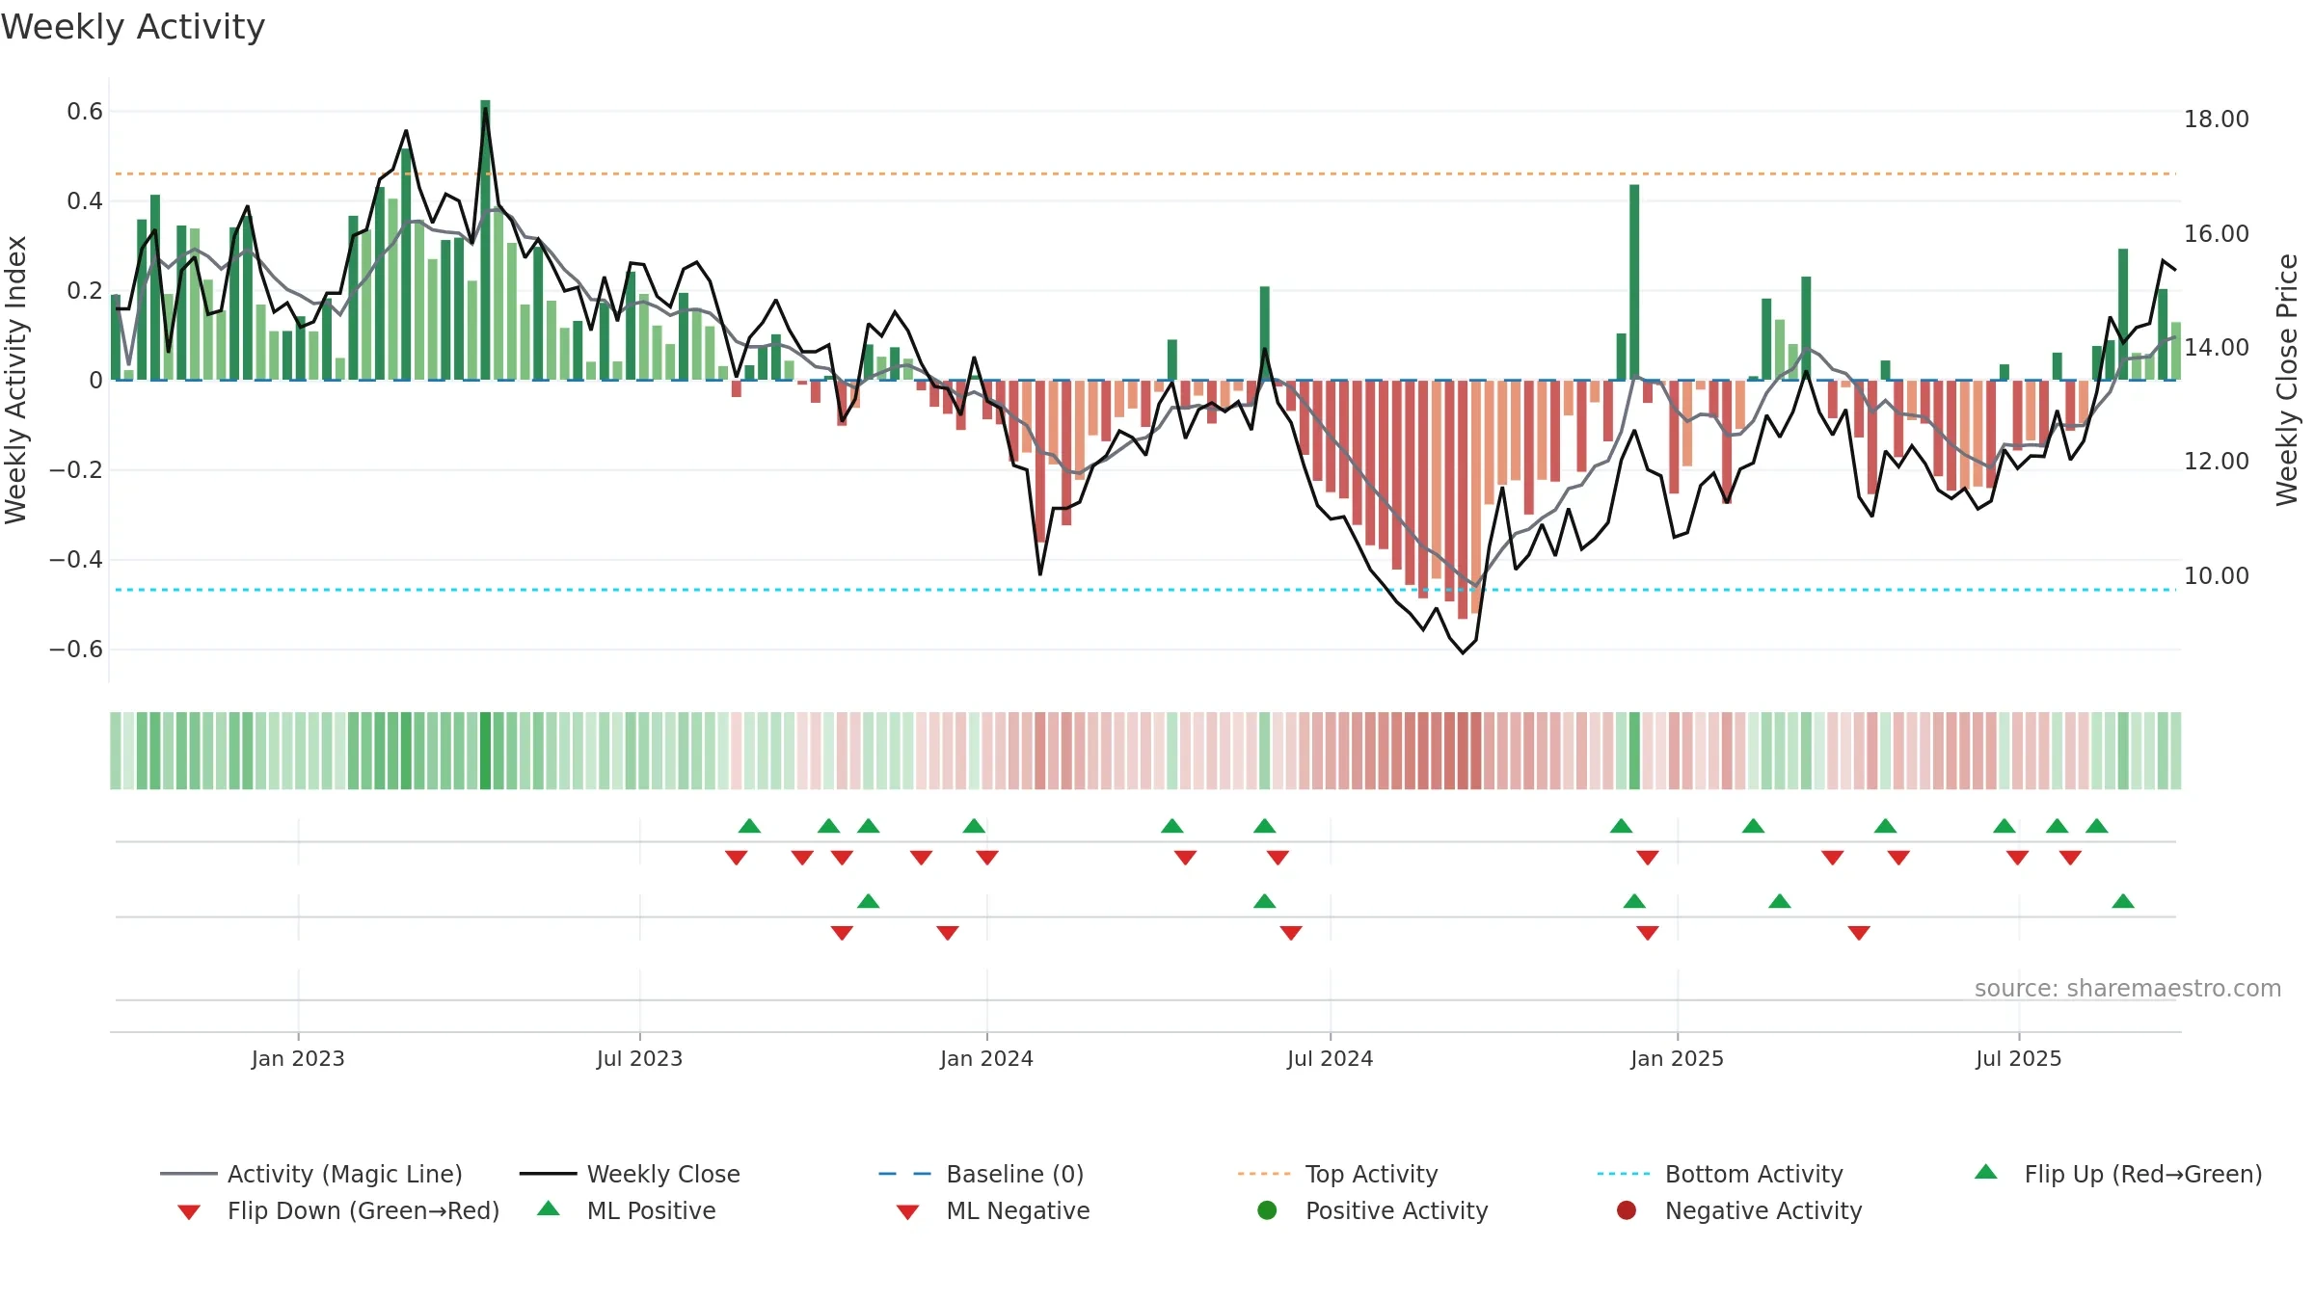
Task: Click the ML Positive green triangle legend icon
Action: pyautogui.click(x=549, y=1208)
